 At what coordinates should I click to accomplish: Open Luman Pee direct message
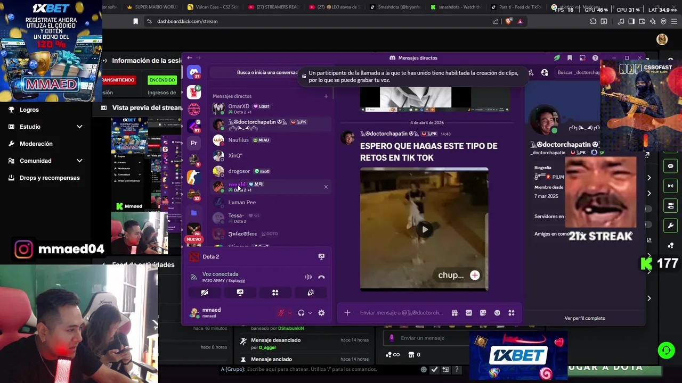(272, 202)
